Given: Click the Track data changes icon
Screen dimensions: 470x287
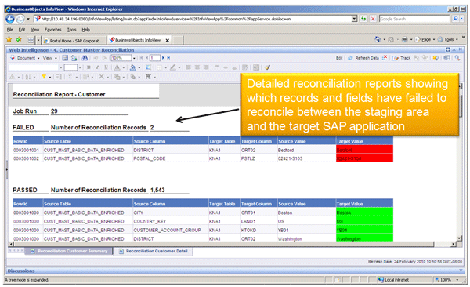Looking at the screenshot, I should [x=396, y=58].
